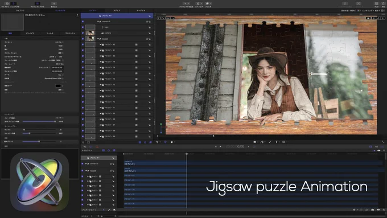Select the Rectangle shape tool
This screenshot has height=218, width=387.
coord(255,142)
